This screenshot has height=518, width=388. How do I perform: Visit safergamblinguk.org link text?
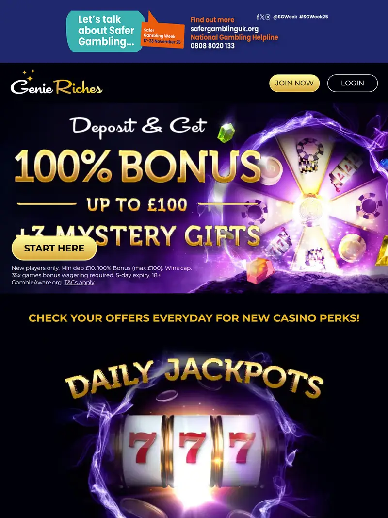(x=225, y=29)
